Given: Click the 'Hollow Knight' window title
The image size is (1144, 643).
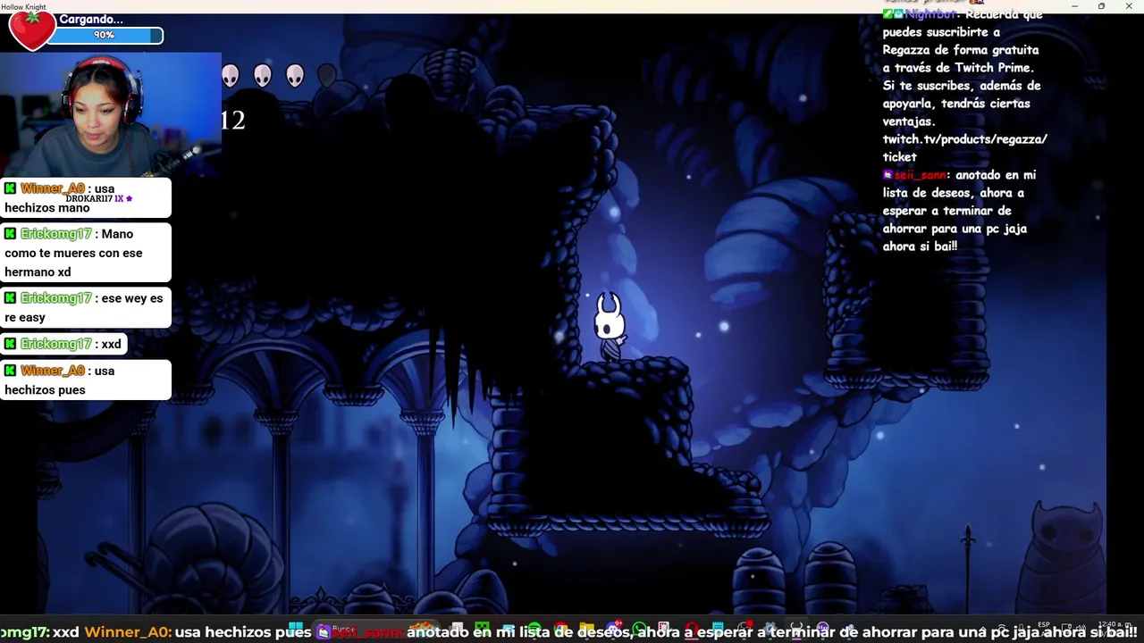Looking at the screenshot, I should tap(23, 6).
